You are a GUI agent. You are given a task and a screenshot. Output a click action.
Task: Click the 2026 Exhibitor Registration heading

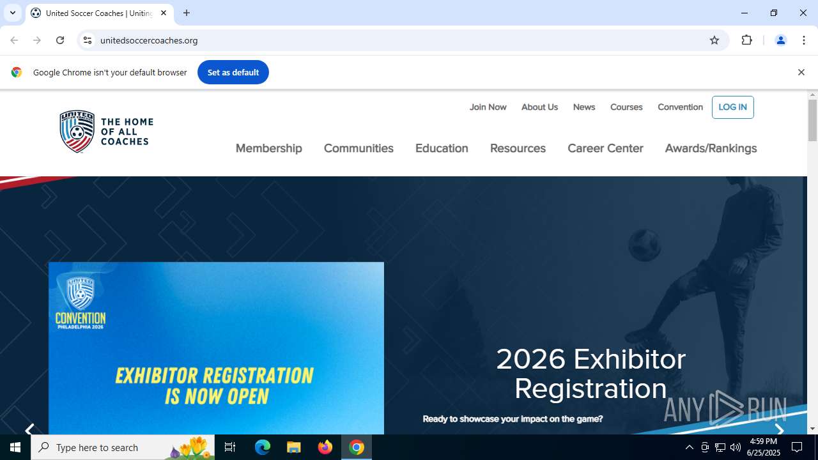[x=590, y=374]
